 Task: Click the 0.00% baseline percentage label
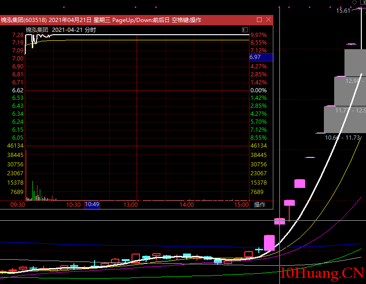(x=258, y=90)
